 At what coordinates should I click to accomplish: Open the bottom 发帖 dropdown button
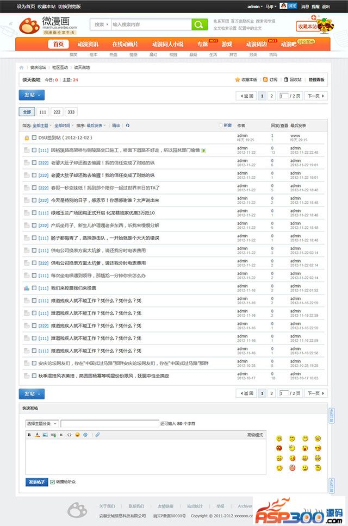pyautogui.click(x=32, y=394)
